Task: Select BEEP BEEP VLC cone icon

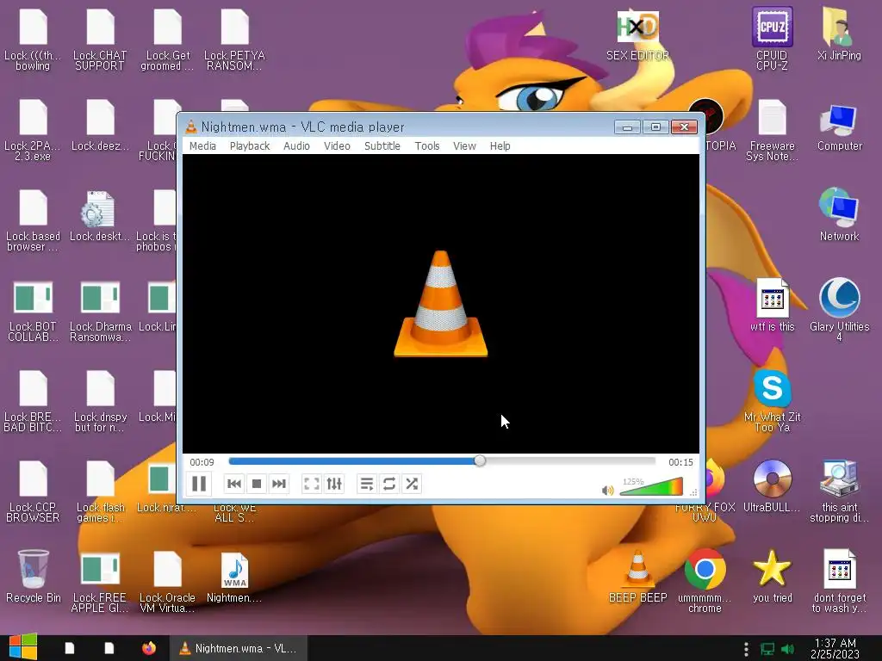Action: tap(638, 577)
